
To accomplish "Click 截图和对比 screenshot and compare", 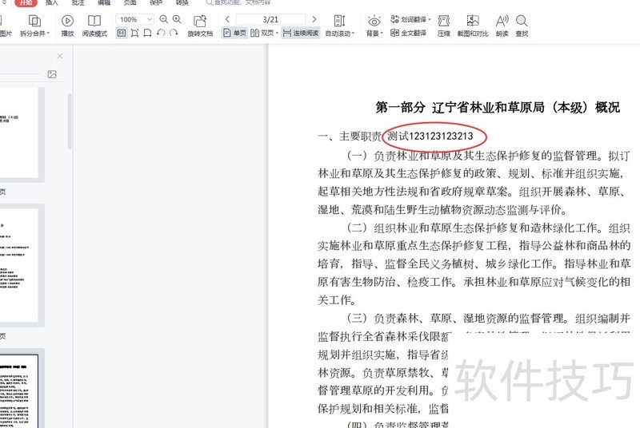I will pyautogui.click(x=473, y=26).
